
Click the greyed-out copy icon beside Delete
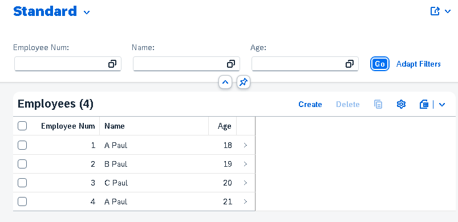point(378,104)
